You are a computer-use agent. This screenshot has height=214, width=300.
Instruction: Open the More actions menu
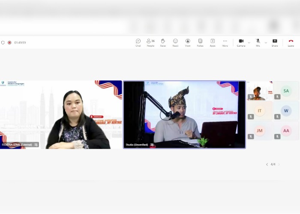click(x=225, y=42)
